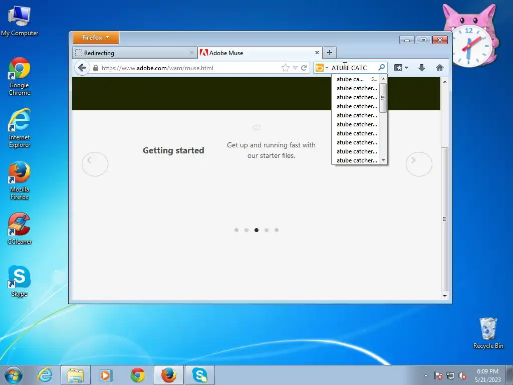513x385 pixels.
Task: Select the first 'atube ca...' suggestion
Action: 355,79
